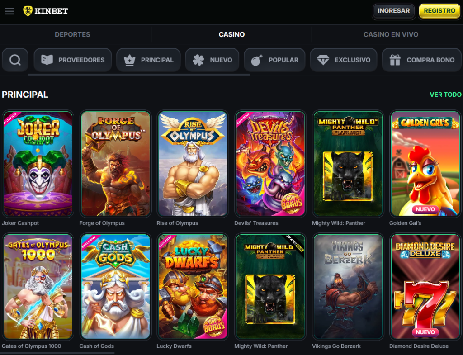Open the Golden Gal's game with Nuevo badge
463x355 pixels.
click(425, 164)
